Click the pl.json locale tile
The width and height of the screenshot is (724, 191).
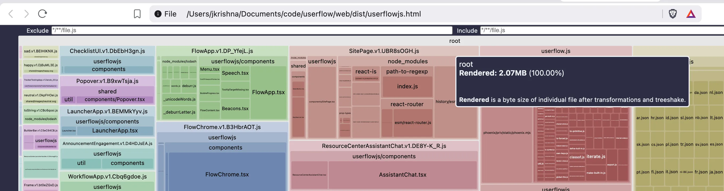coord(671,145)
